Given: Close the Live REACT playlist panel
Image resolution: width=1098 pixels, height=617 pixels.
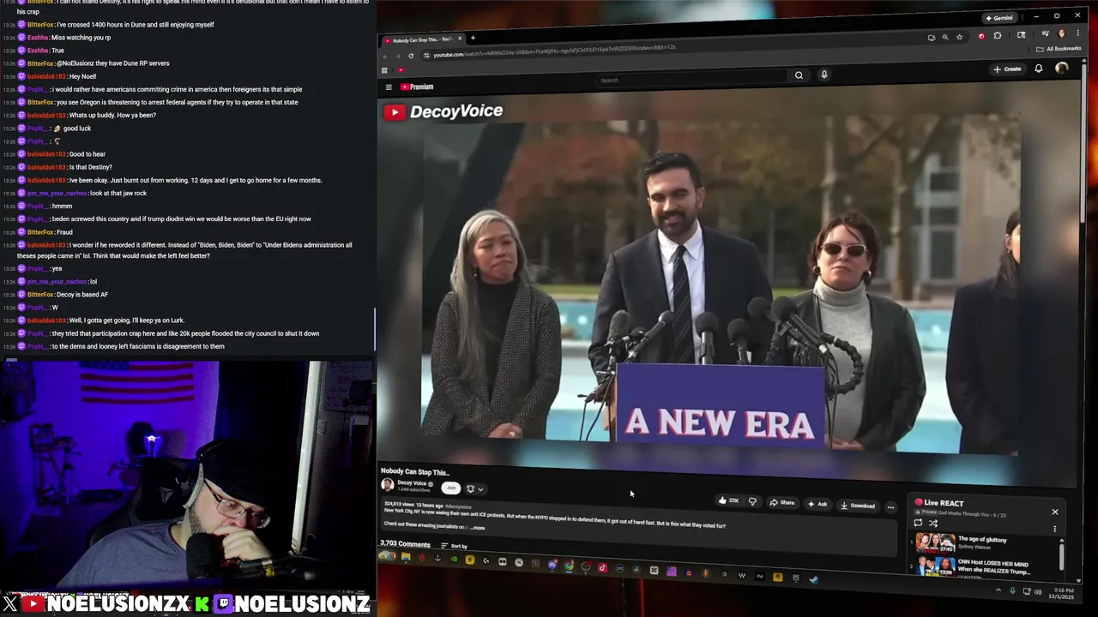Looking at the screenshot, I should click(1055, 512).
